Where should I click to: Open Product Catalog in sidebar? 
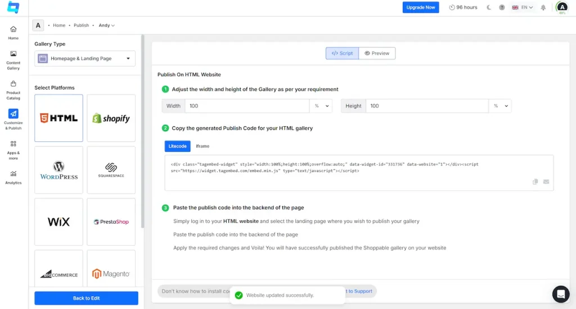(13, 90)
